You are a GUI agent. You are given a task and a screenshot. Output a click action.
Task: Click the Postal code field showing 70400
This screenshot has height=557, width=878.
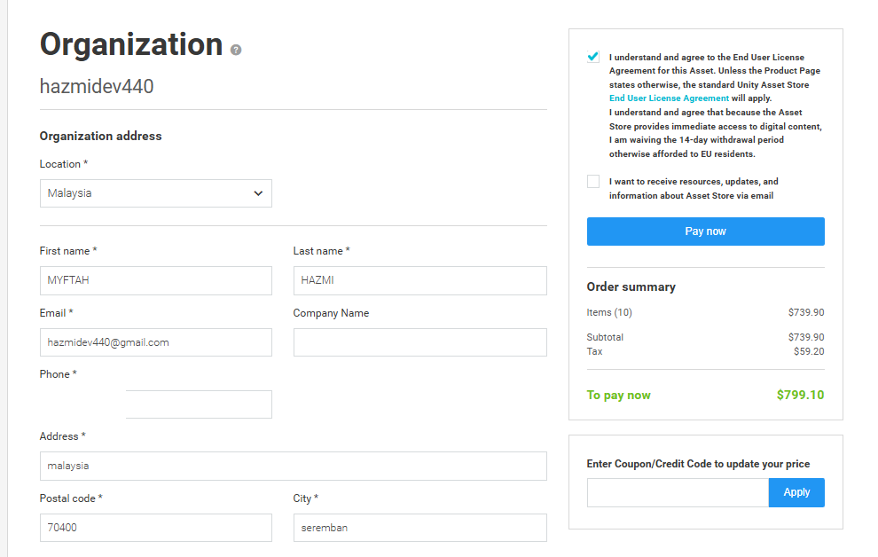(156, 528)
